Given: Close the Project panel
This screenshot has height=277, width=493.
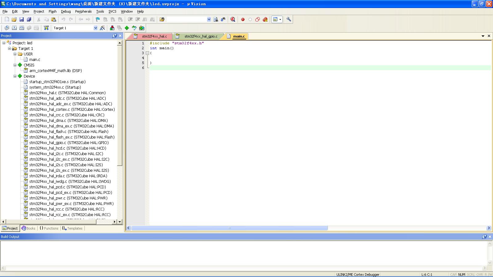Looking at the screenshot, I should tap(120, 36).
